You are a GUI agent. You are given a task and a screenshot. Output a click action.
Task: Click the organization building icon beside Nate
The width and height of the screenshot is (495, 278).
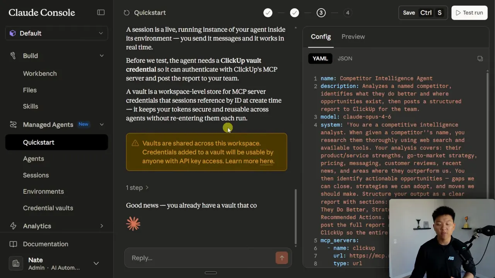point(16,263)
